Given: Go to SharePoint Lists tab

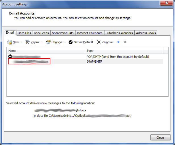Looking at the screenshot, I should point(63,33).
